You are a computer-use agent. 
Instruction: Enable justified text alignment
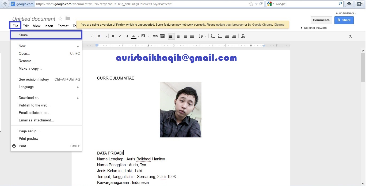[x=192, y=36]
